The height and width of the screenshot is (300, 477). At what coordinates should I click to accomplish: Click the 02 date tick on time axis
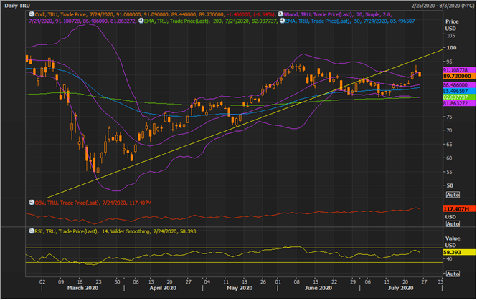[x=42, y=282]
